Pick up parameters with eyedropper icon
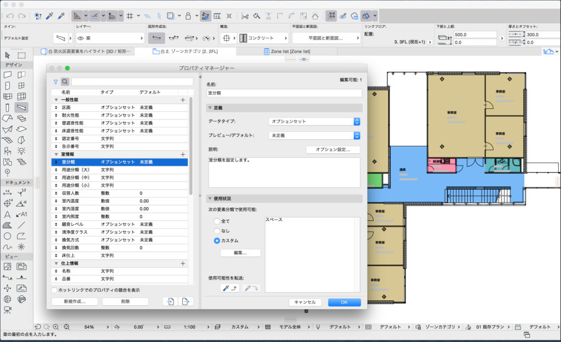The height and width of the screenshot is (342, 561). [50, 16]
